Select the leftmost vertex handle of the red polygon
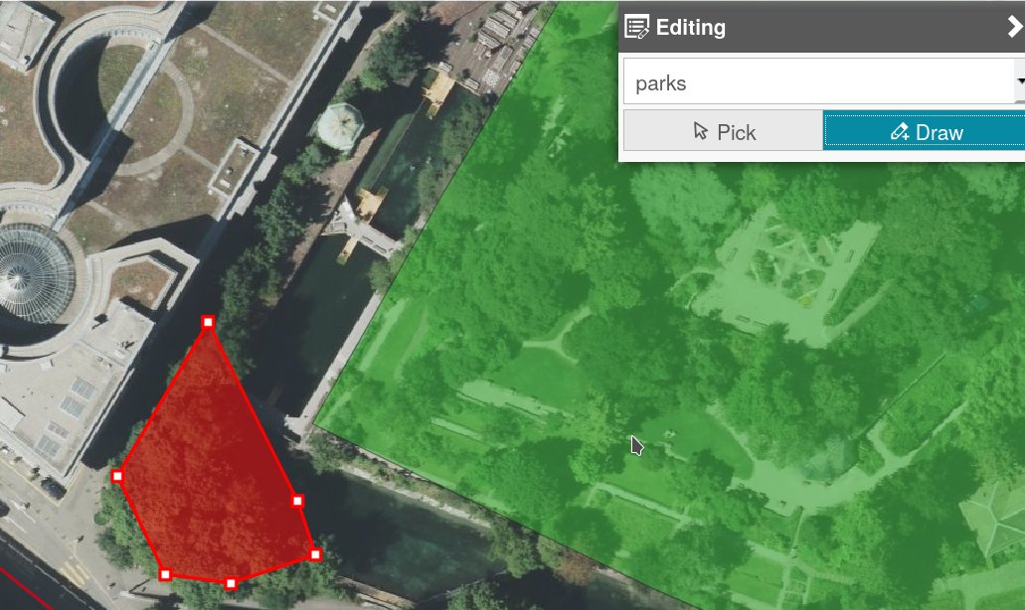Screen dimensions: 1025x610 117,476
